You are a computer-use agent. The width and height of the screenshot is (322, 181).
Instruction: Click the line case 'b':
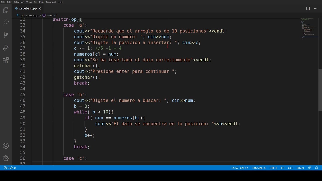pyautogui.click(x=75, y=95)
